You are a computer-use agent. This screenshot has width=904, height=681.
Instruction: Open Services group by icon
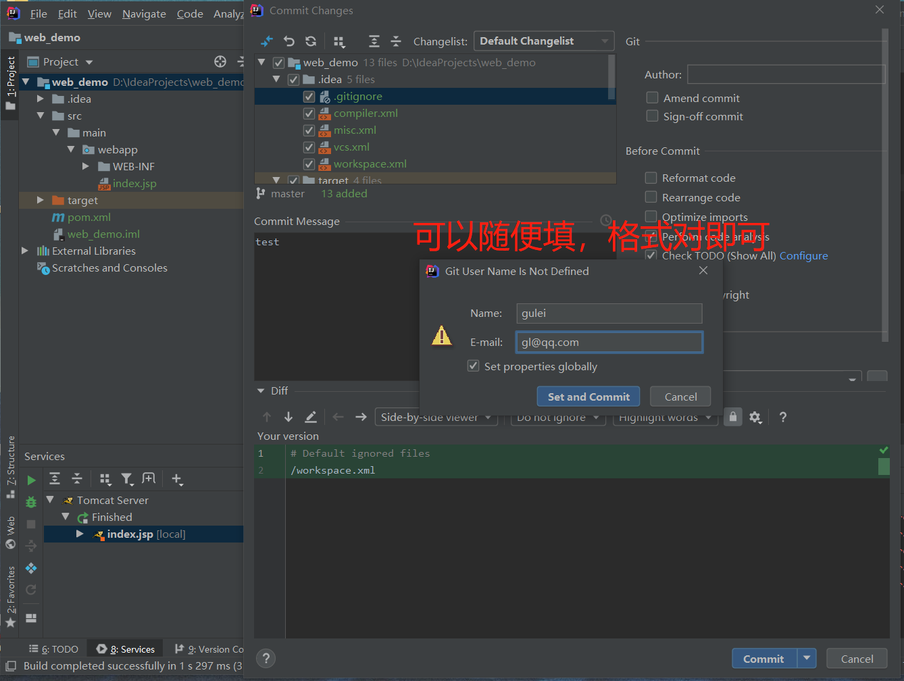pos(105,479)
